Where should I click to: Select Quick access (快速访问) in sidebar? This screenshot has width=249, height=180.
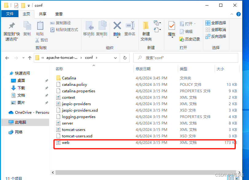pos(20,73)
